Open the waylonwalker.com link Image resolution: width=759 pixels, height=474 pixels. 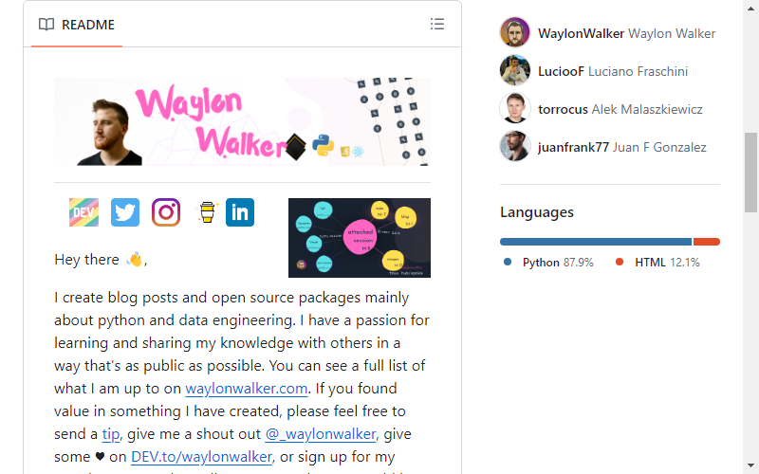click(x=247, y=389)
